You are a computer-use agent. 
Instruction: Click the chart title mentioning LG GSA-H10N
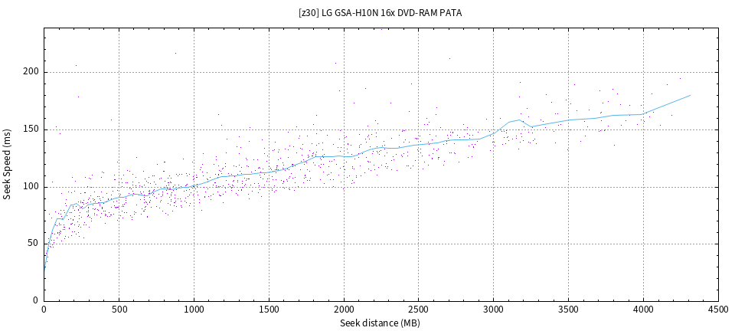380,13
